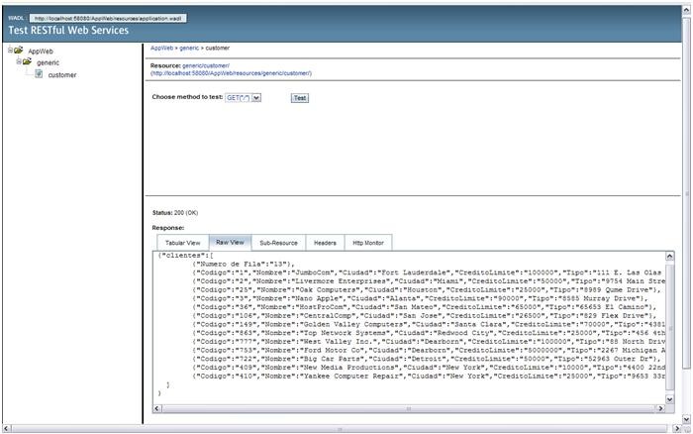Click page bottom scroll left arrow
The image size is (693, 434).
pos(6,429)
